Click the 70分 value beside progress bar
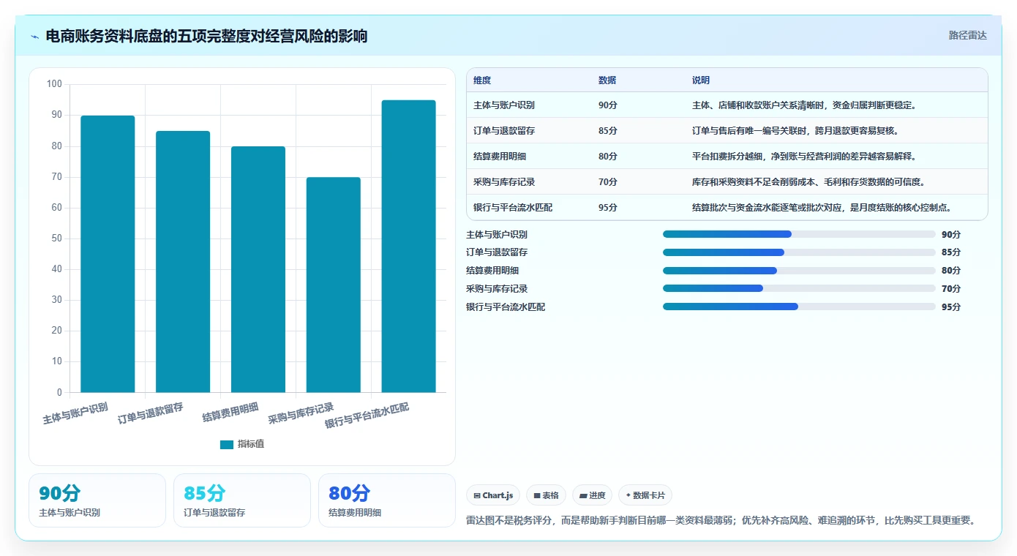Screen dimensions: 1017x556 click(951, 289)
